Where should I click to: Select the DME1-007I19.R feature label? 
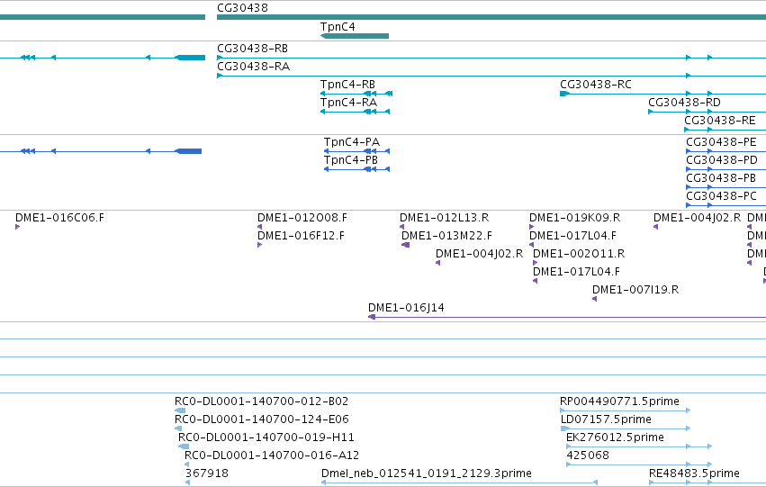click(x=635, y=290)
